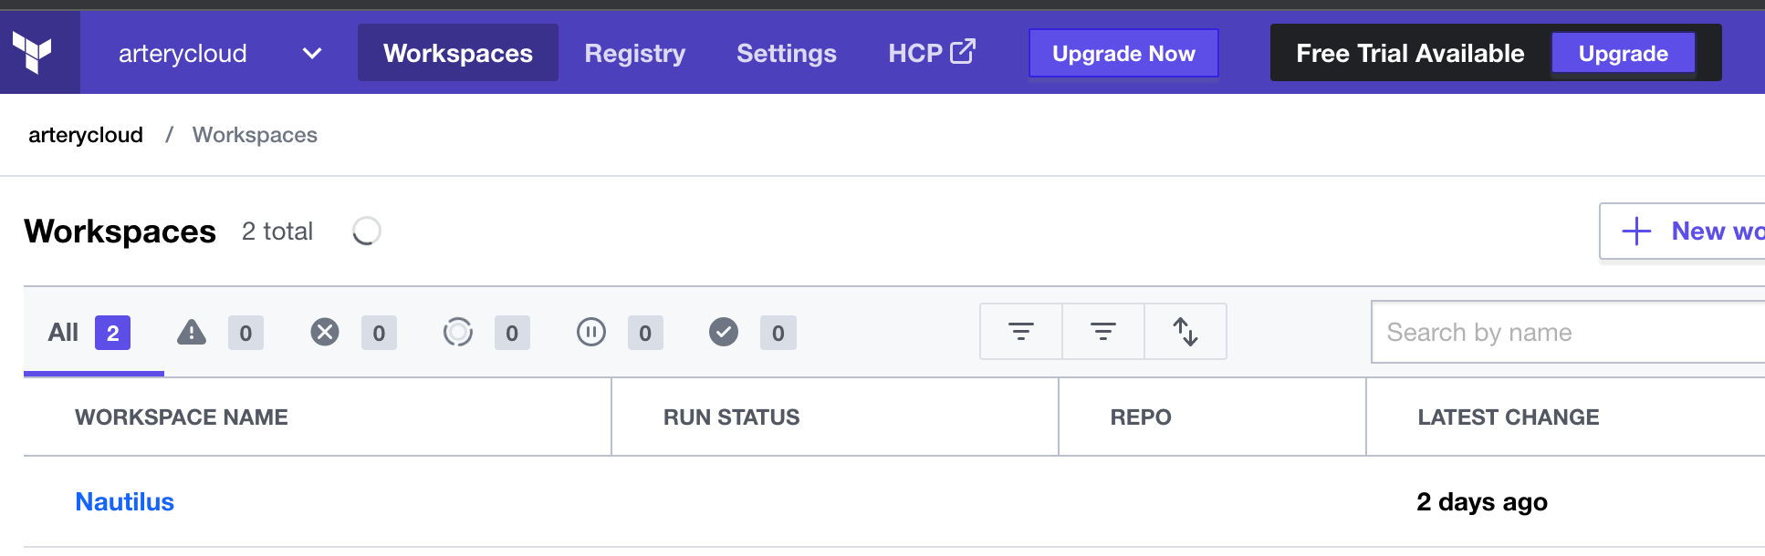Select the All workspaces filter tab

[89, 333]
